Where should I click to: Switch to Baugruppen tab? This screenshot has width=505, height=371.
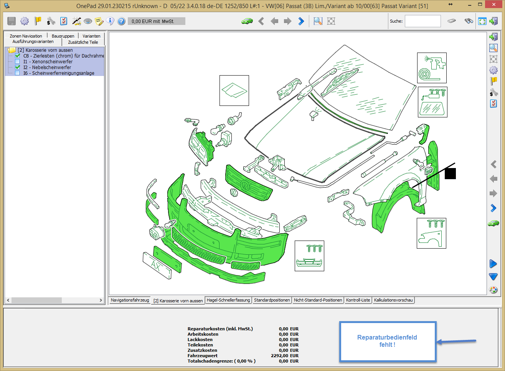(x=63, y=36)
